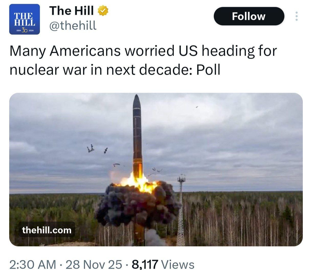Click the lattice tower in the photo

181,210
